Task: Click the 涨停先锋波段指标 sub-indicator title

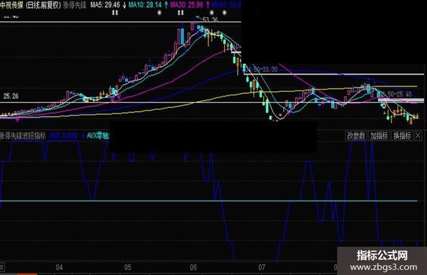Action: 23,135
